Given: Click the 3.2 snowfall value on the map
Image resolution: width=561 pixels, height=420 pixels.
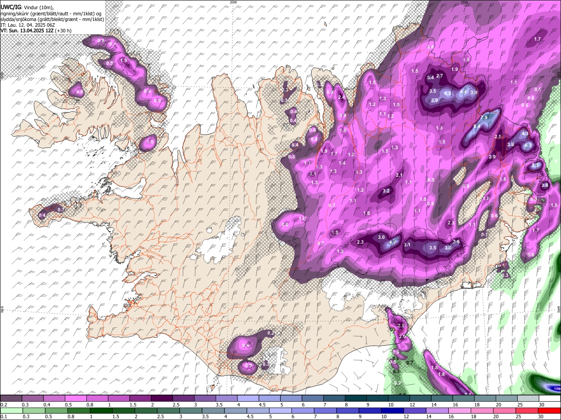Looking at the screenshot, I should [386, 191].
